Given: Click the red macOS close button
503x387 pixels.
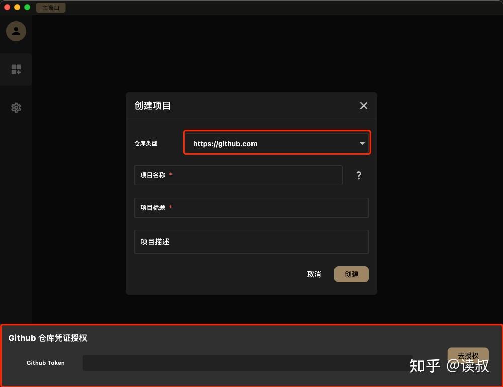Looking at the screenshot, I should 7,7.
